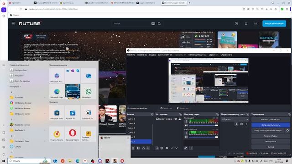Open the on-screen keyboard icon in RuTube search
292x164 pixels.
pyautogui.click(x=153, y=24)
